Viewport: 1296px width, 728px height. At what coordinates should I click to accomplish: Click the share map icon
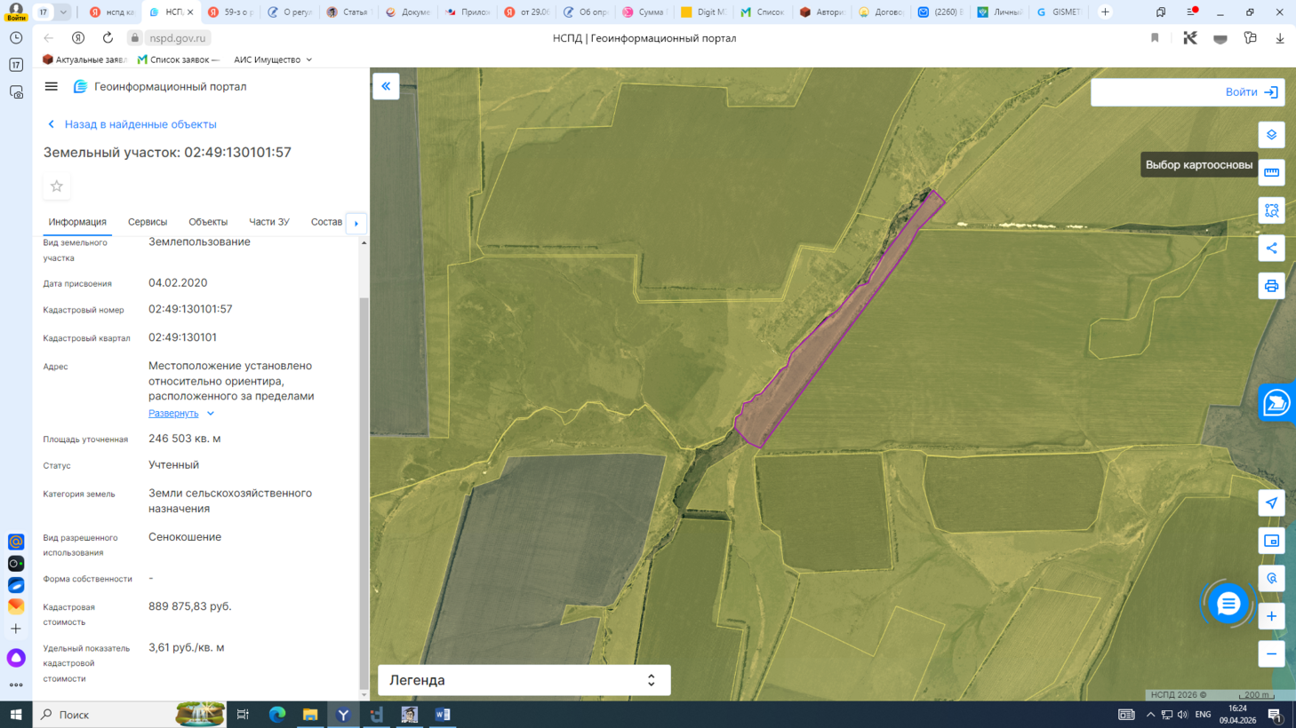pos(1271,249)
